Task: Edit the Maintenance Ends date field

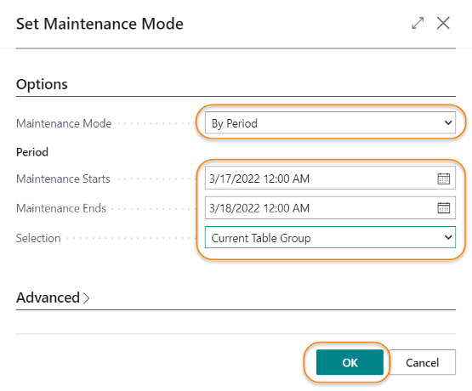Action: coord(321,208)
